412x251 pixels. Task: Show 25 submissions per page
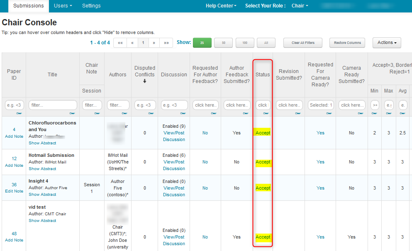[x=202, y=43]
